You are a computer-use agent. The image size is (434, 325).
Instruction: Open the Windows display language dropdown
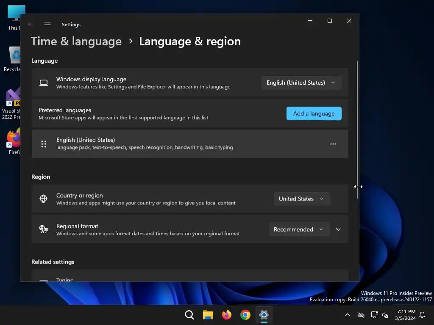point(301,83)
